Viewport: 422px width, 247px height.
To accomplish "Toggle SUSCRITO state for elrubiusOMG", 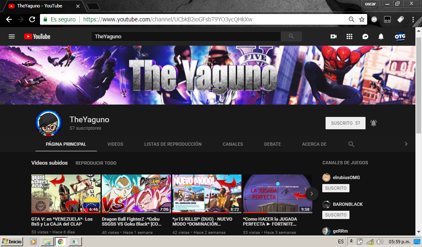I will tap(335, 188).
